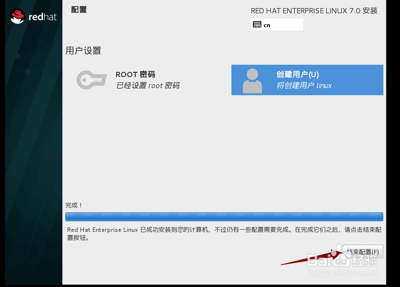Click the ROOT password key icon
This screenshot has width=400, height=287.
coord(91,80)
